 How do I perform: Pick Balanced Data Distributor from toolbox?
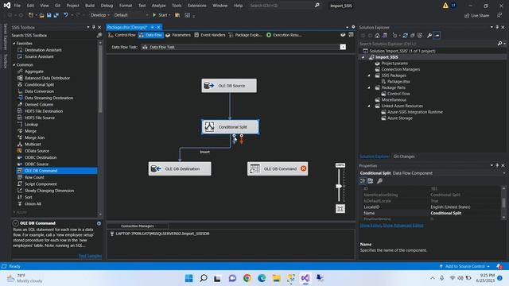pyautogui.click(x=47, y=78)
